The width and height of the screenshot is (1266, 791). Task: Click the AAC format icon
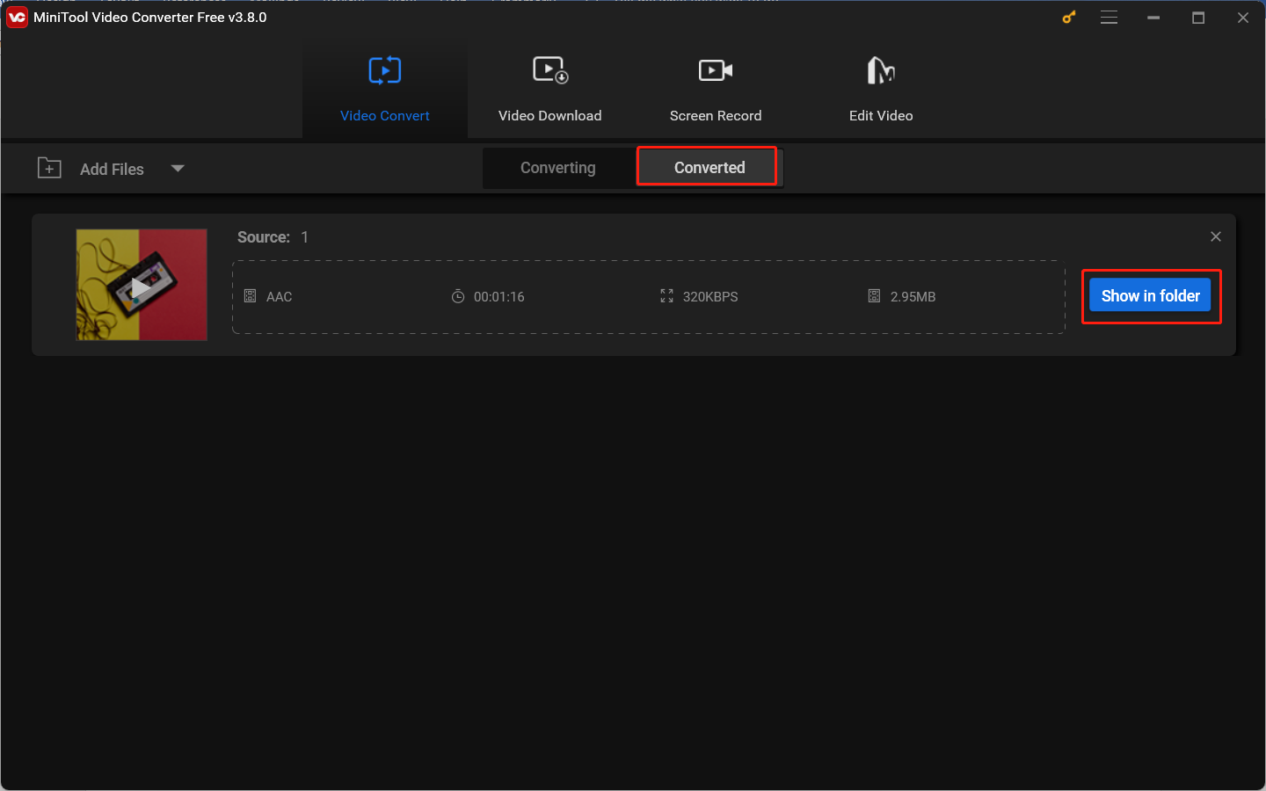coord(250,296)
